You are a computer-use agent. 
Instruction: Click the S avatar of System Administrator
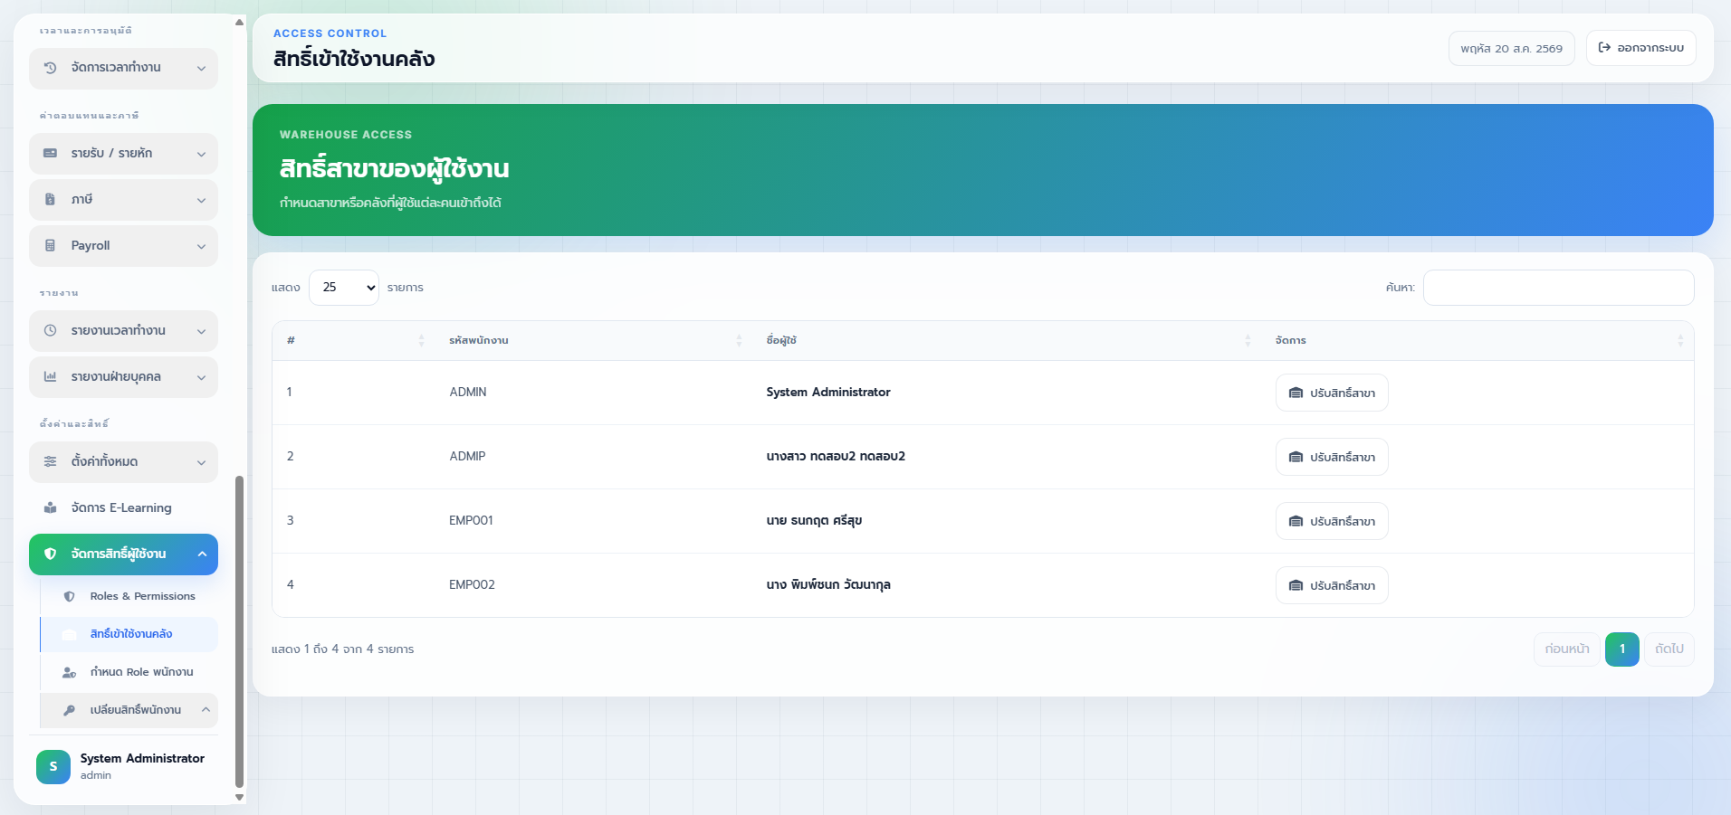(x=53, y=767)
